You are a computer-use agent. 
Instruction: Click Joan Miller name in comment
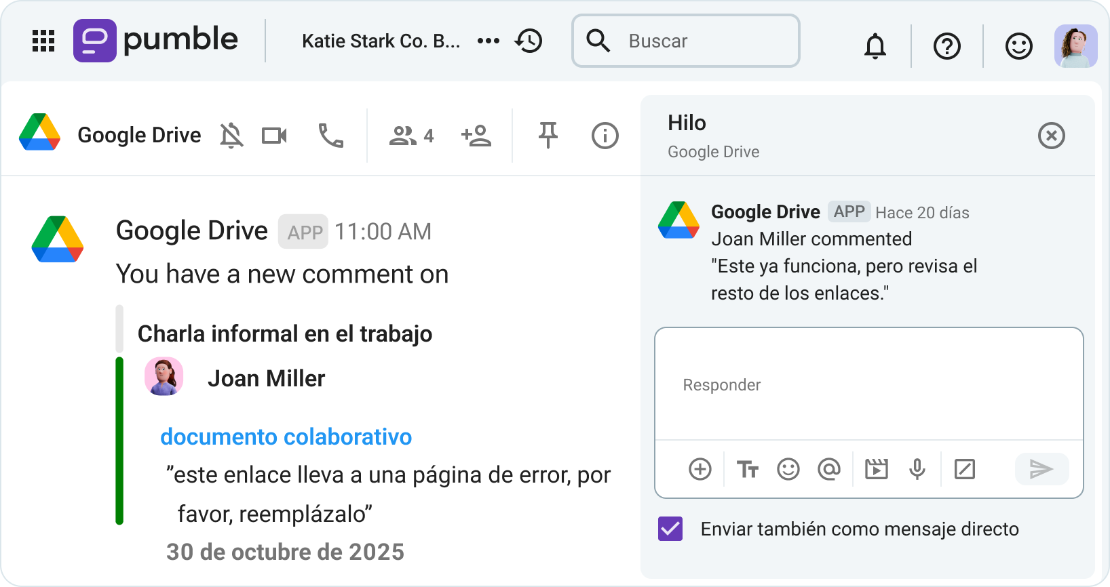click(267, 378)
